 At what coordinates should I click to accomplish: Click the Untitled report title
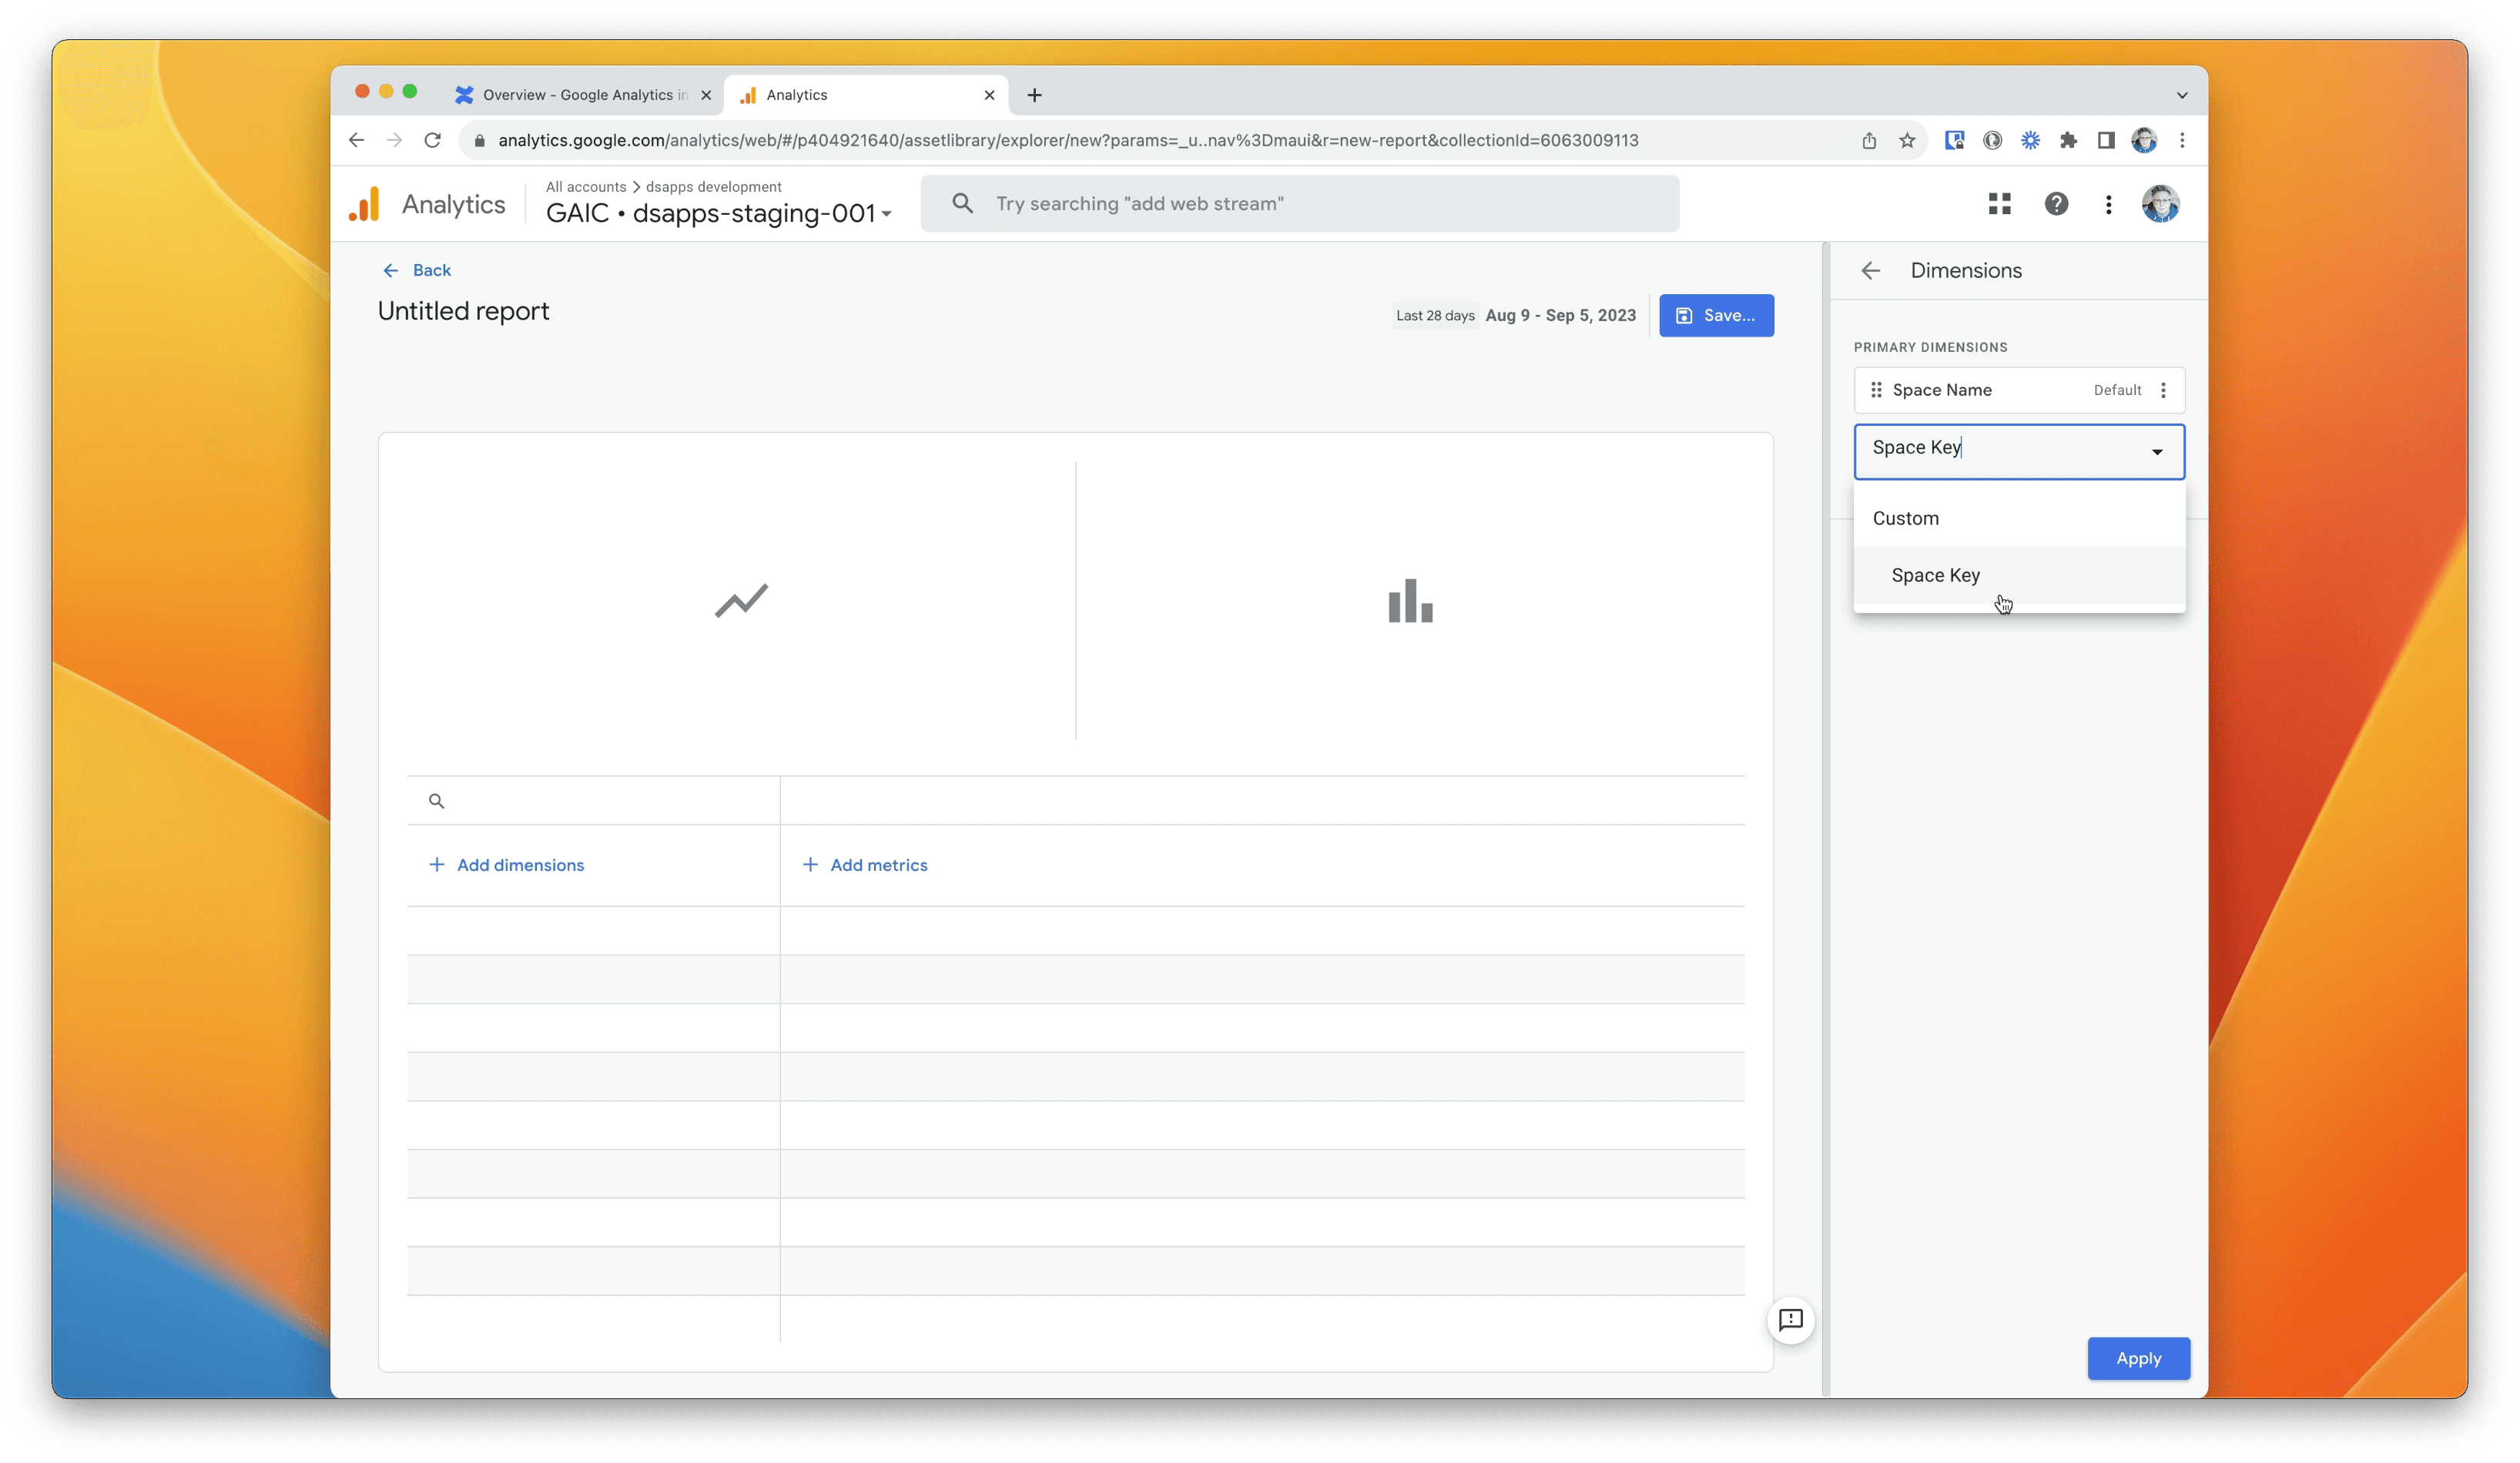click(x=463, y=311)
